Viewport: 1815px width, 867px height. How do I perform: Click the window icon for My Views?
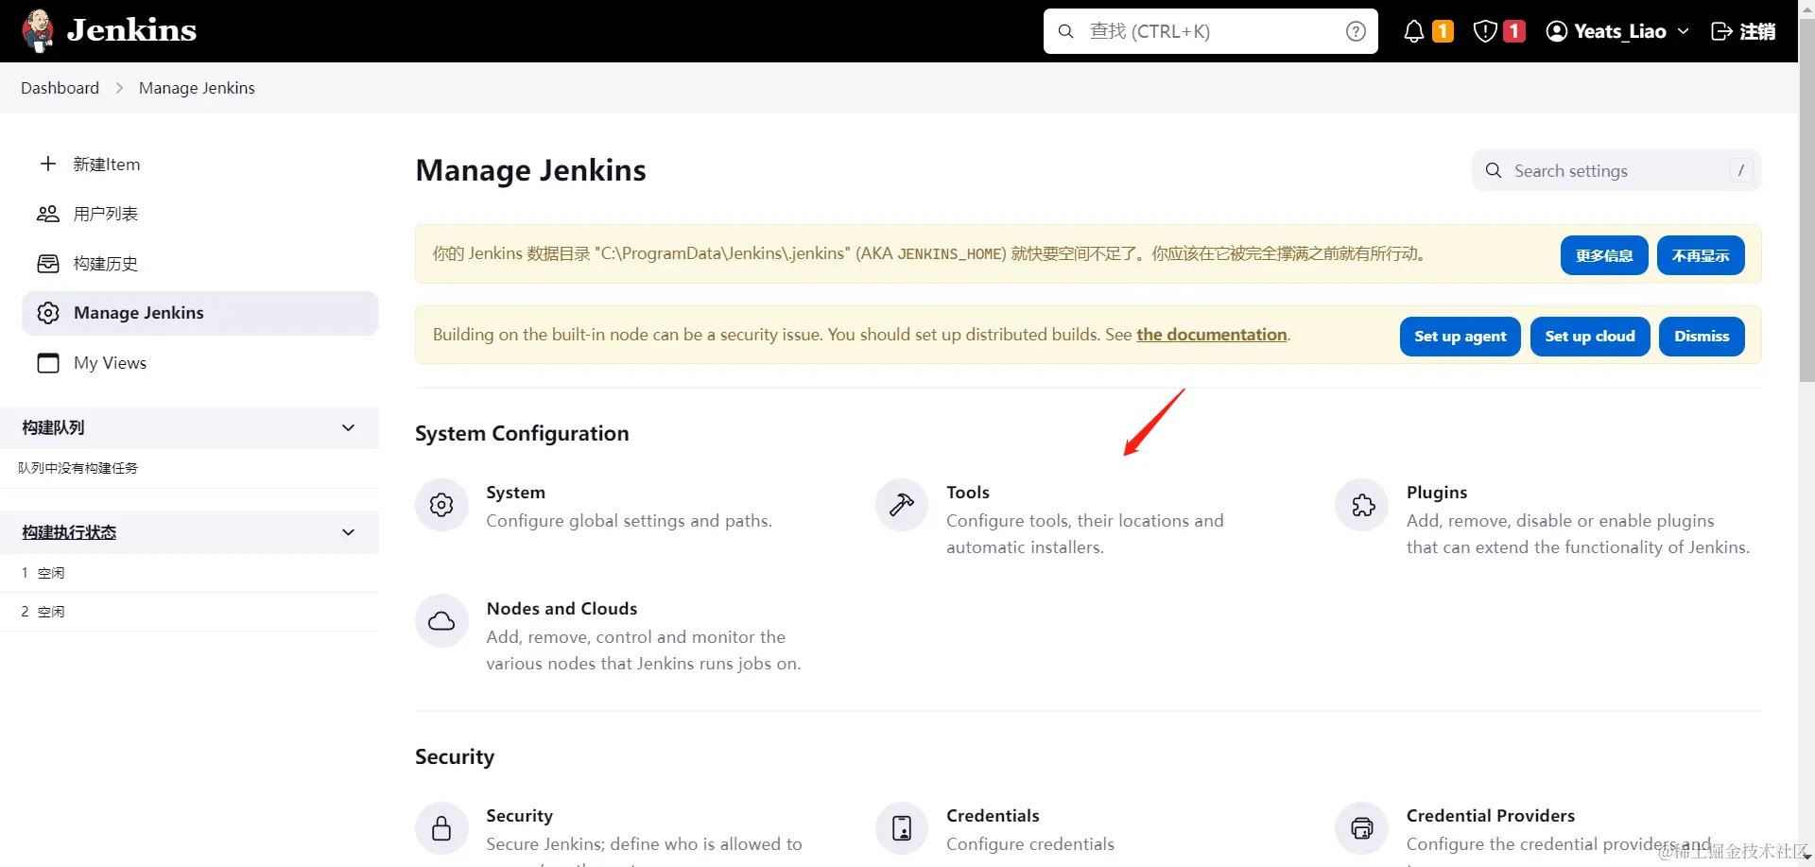click(x=48, y=363)
